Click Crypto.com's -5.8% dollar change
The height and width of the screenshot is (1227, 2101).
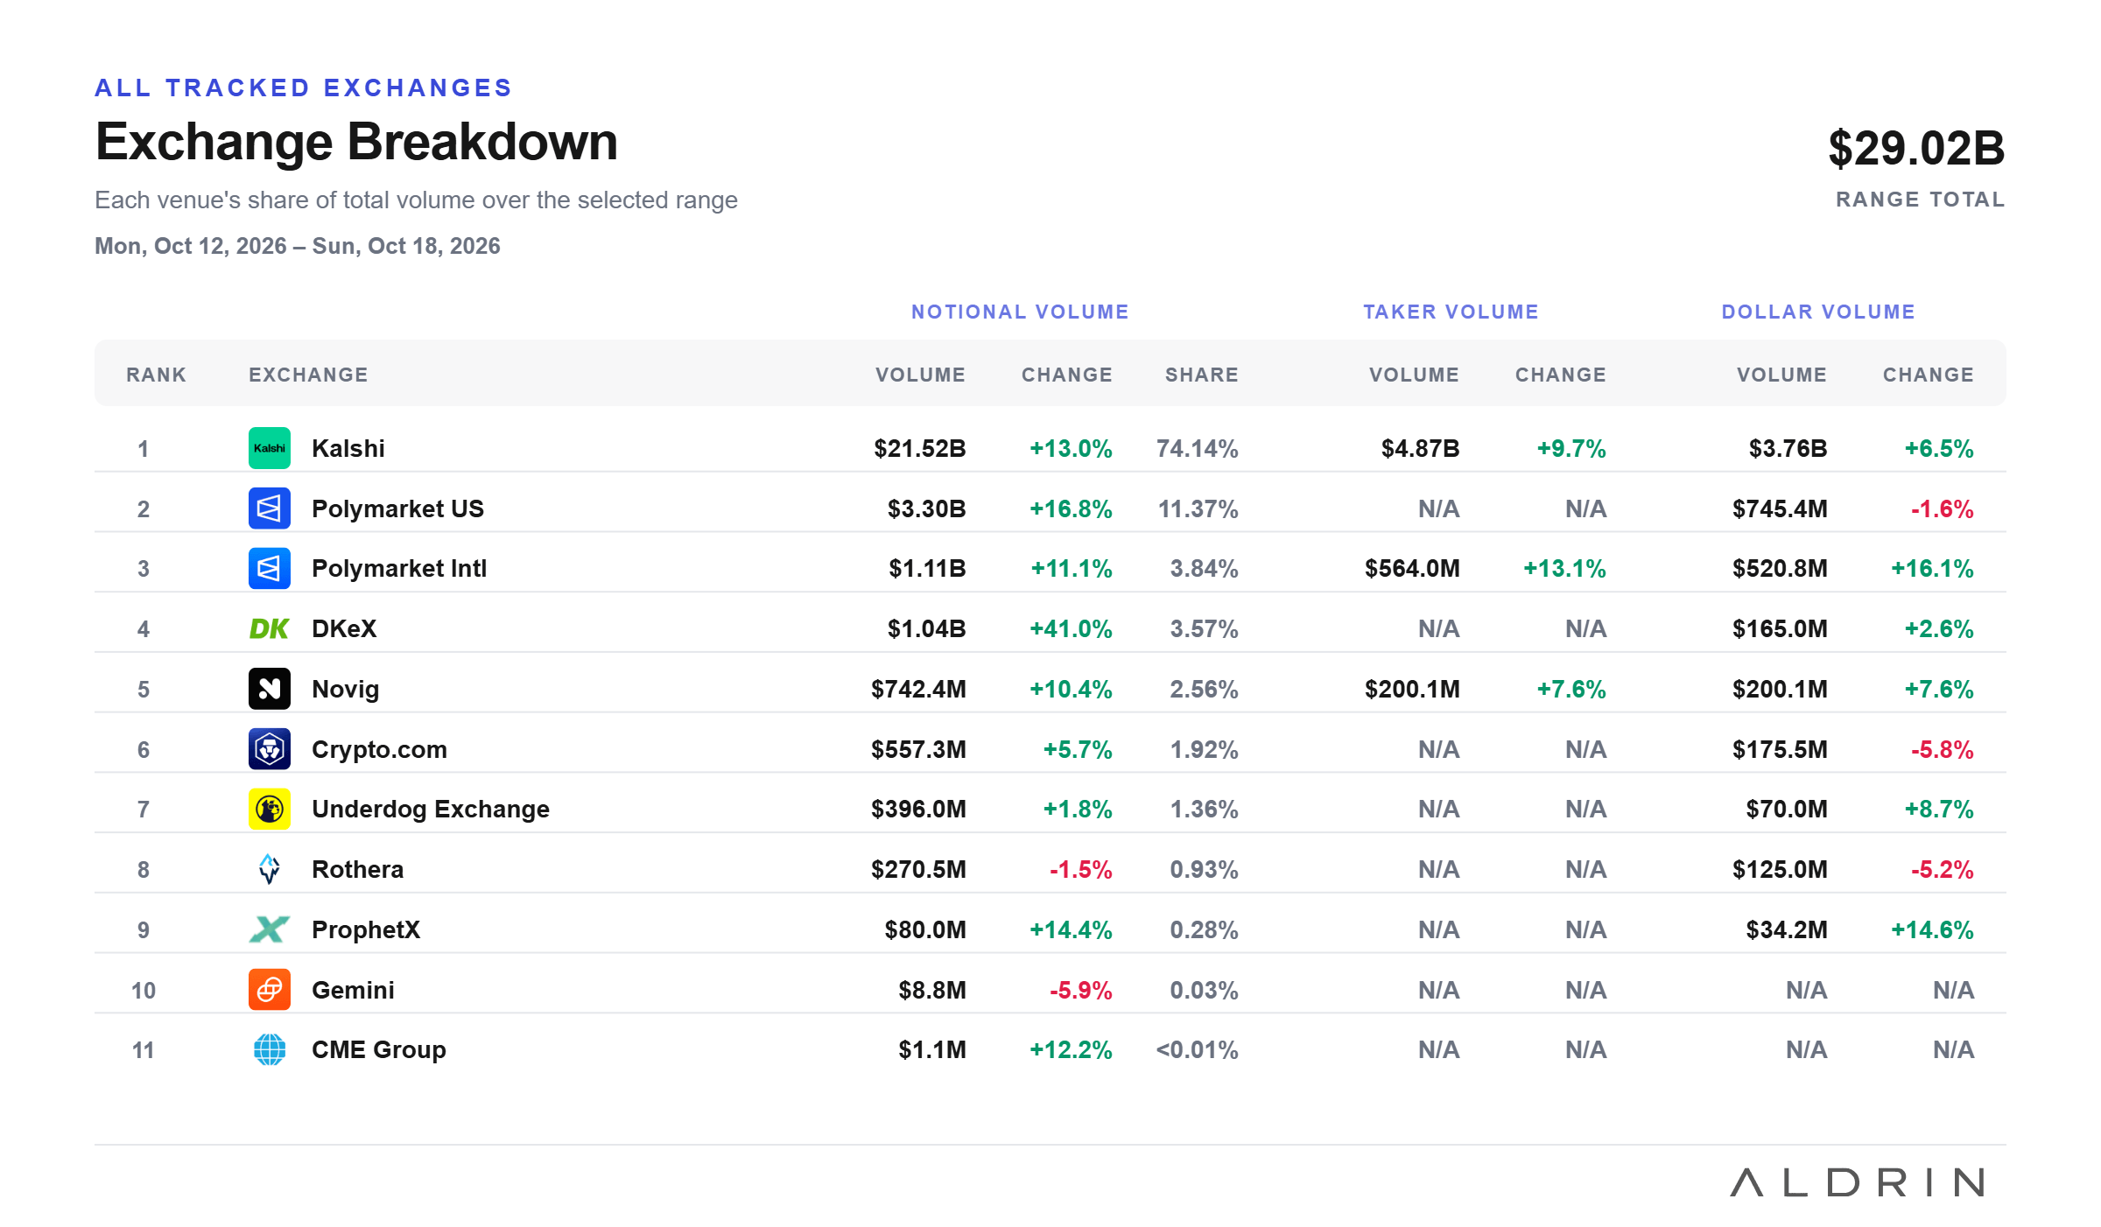(1942, 749)
